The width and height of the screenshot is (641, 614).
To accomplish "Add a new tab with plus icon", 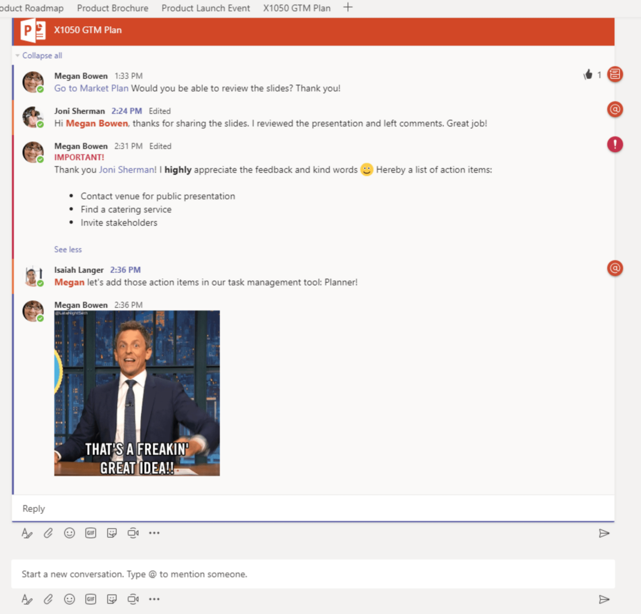I will (x=348, y=8).
